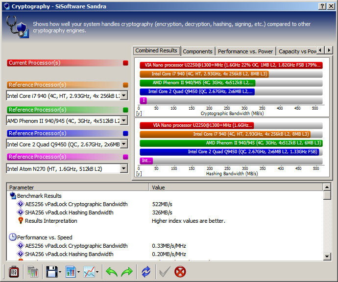The width and height of the screenshot is (338, 282).
Task: Click the help question mark button
Action: (x=322, y=6)
